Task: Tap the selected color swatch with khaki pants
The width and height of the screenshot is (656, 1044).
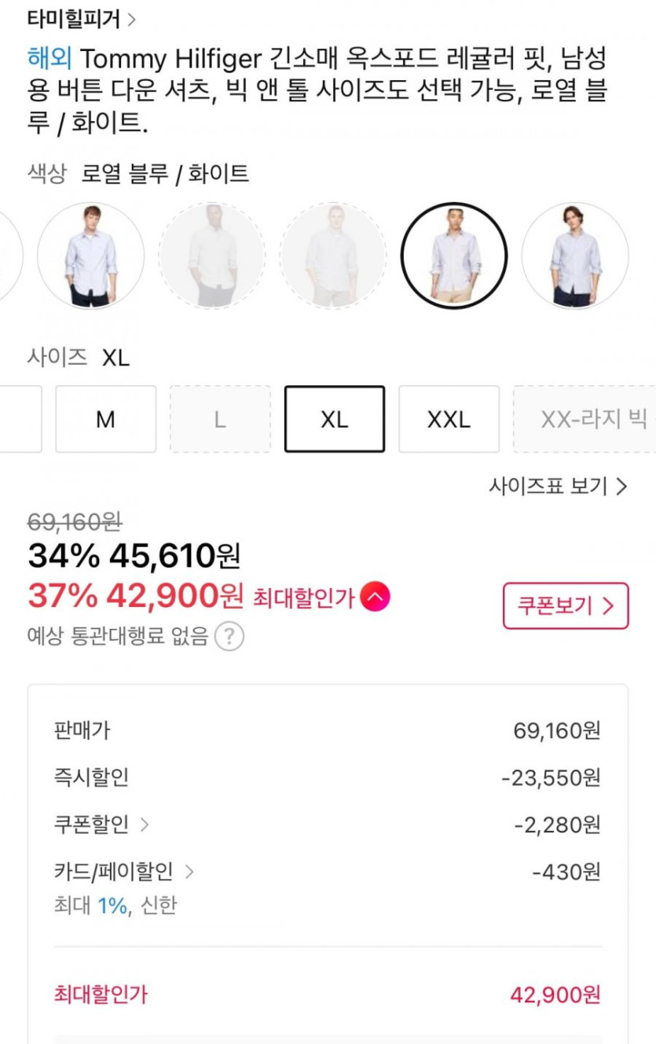Action: (454, 255)
